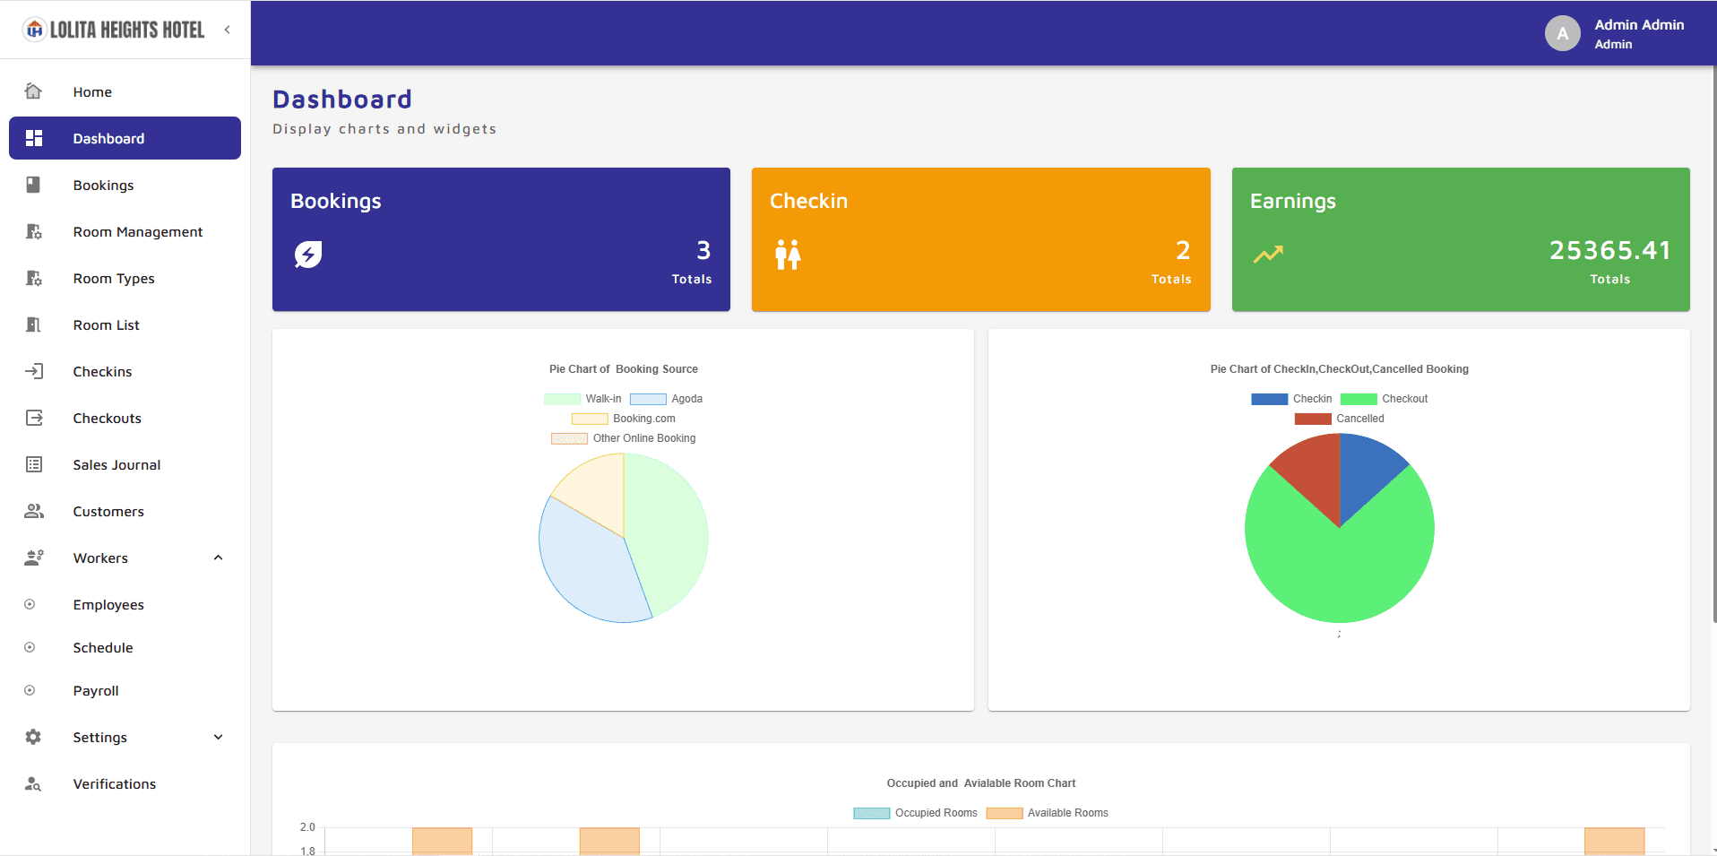The image size is (1717, 856).
Task: Click the Room Types icon
Action: (x=33, y=278)
